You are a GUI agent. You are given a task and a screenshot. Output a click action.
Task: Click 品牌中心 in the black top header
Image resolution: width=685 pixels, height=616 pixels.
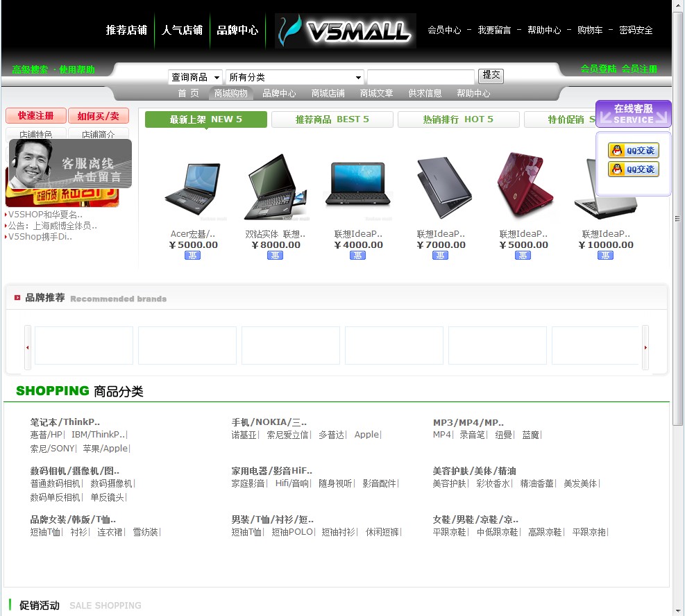(x=237, y=30)
